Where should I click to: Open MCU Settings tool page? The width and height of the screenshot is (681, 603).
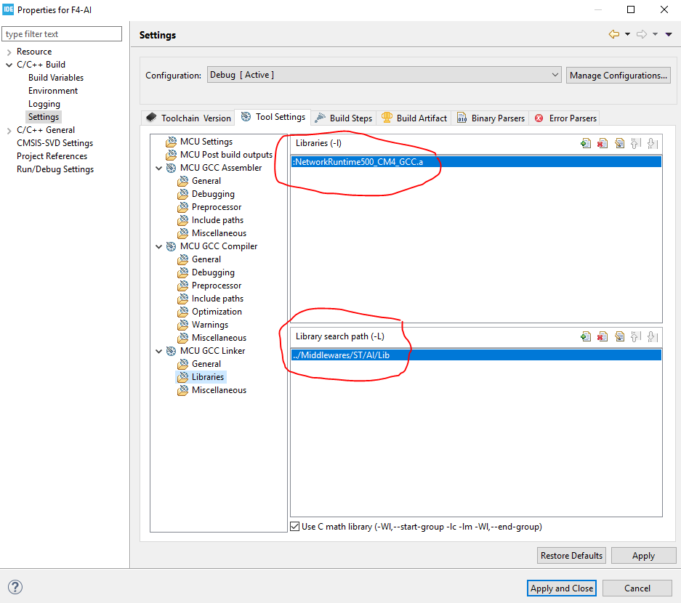(x=206, y=142)
